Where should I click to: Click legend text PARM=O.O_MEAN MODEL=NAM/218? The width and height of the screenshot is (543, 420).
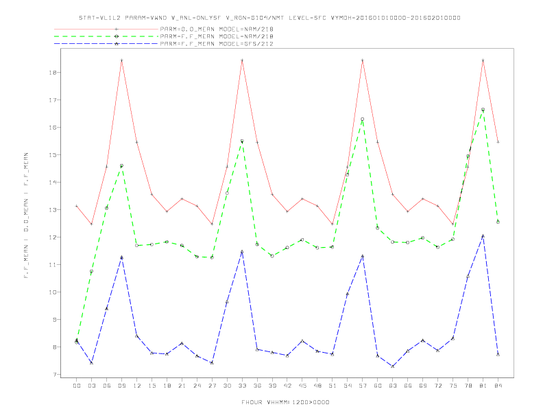(x=217, y=29)
